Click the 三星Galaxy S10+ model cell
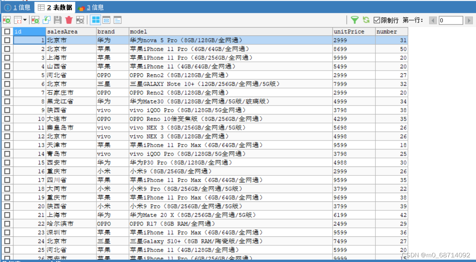Screen dimensions: 476x262 tap(231, 241)
